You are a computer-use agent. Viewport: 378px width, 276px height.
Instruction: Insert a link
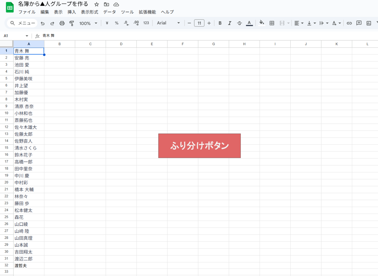(x=349, y=23)
